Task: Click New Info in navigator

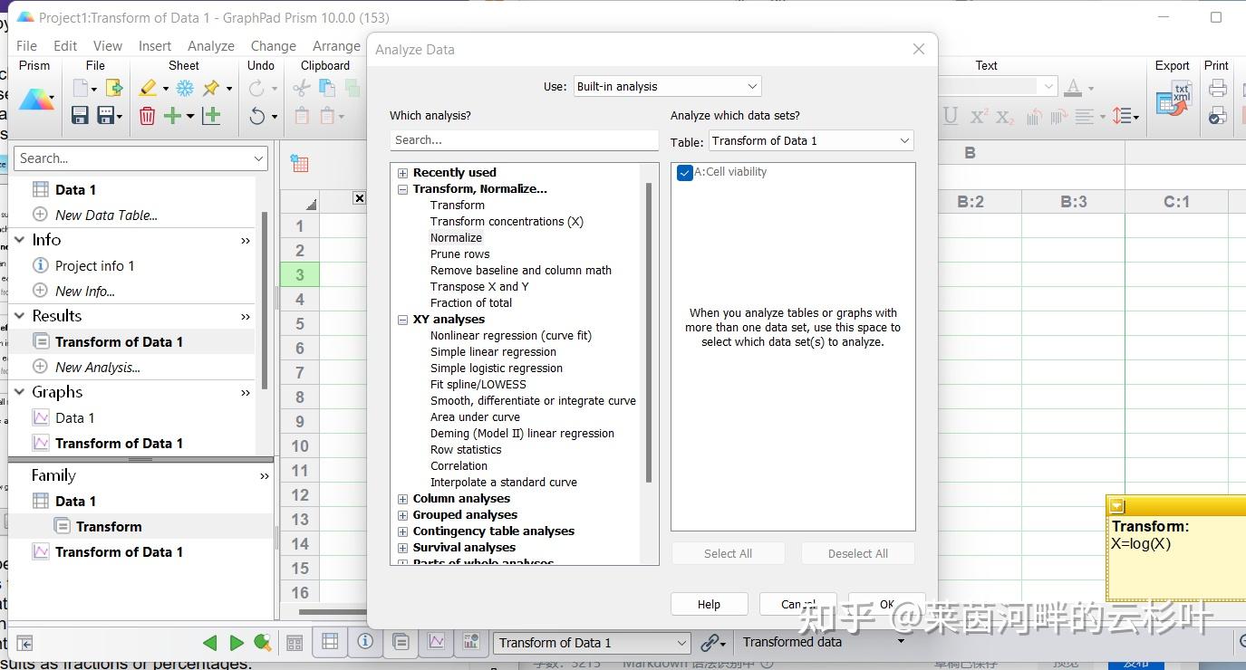Action: click(85, 292)
